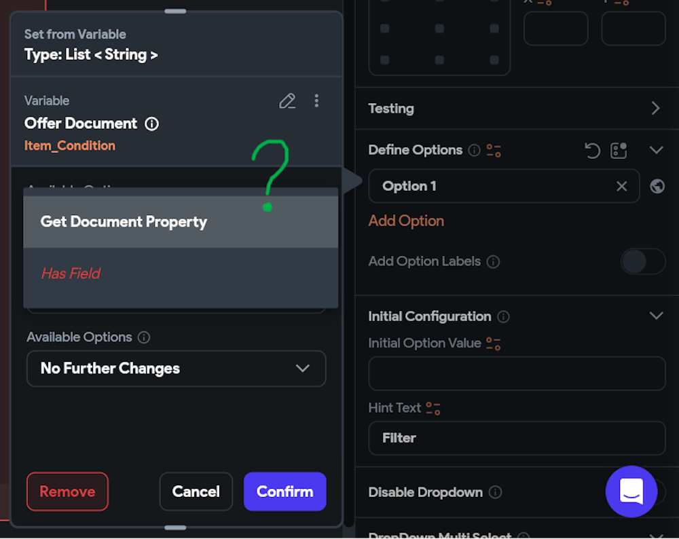Screen dimensions: 679x539
Task: Select Get Document Property from the list
Action: click(x=180, y=222)
